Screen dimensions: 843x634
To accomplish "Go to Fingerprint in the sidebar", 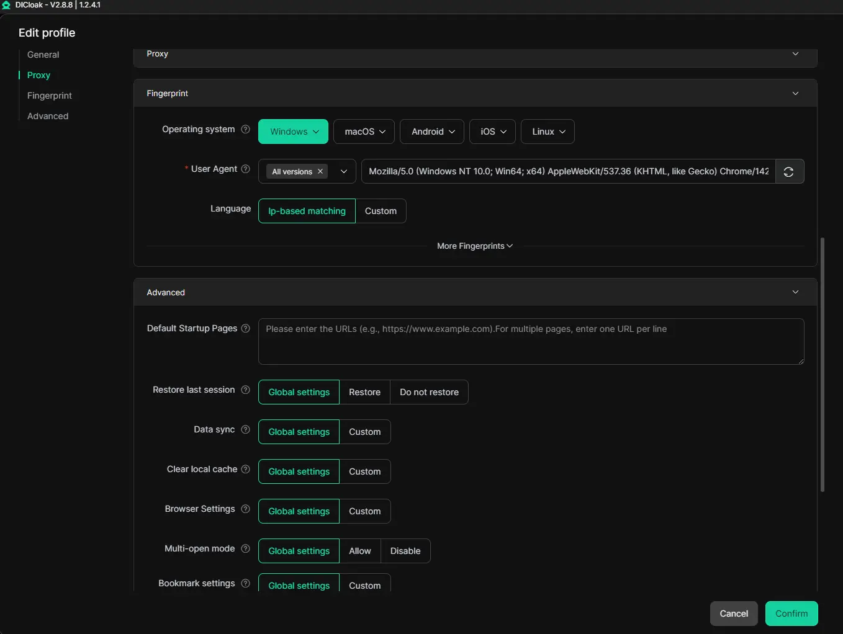I will tap(50, 96).
